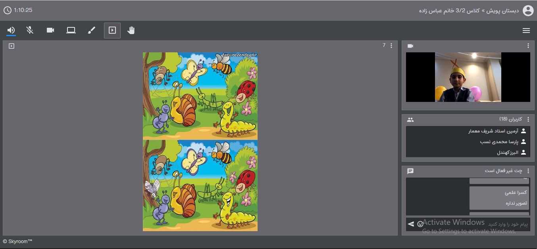Click the chat panel message icon
The height and width of the screenshot is (249, 537).
[410, 171]
